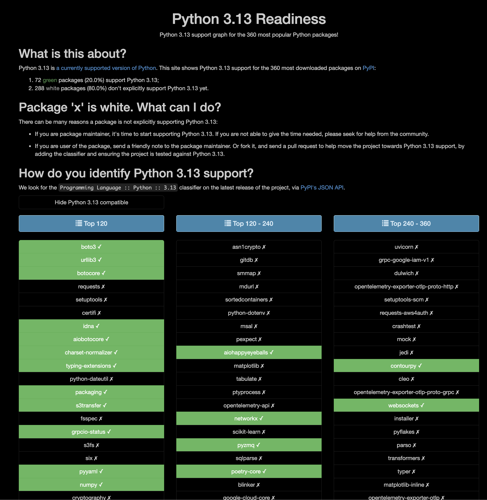This screenshot has height=500, width=487.
Task: Click the list icon beside Top 120 - 240
Action: click(228, 223)
